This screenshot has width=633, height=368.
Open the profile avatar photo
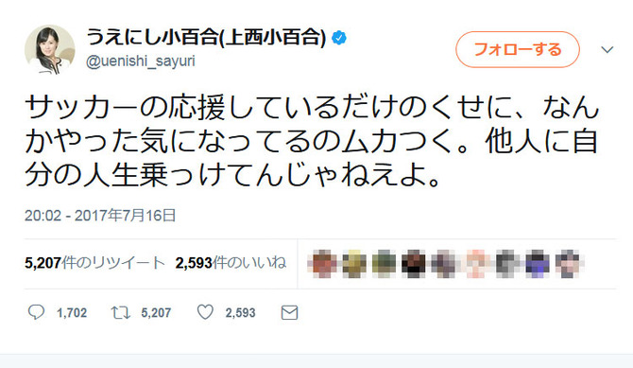click(x=50, y=50)
